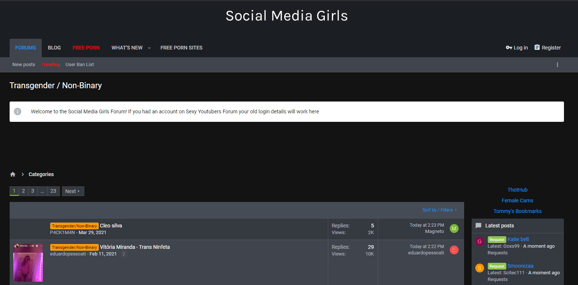
Task: Open the Cleo silva thread title
Action: click(x=111, y=226)
